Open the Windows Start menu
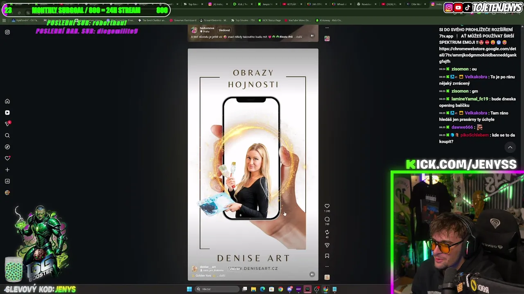Image resolution: width=524 pixels, height=294 pixels. click(x=189, y=289)
